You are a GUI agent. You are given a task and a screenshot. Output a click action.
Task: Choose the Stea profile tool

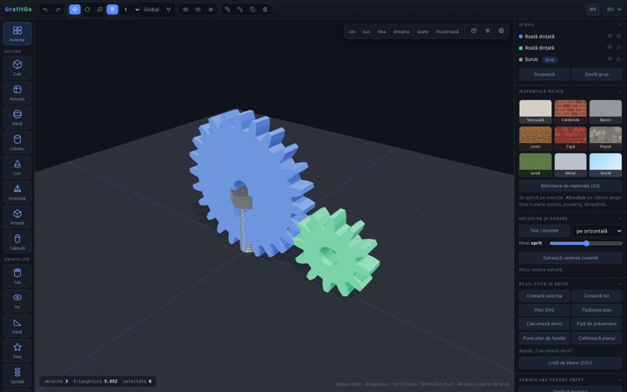coord(17,350)
